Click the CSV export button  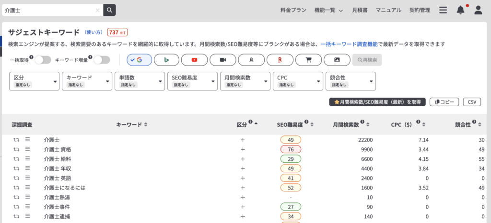point(472,102)
